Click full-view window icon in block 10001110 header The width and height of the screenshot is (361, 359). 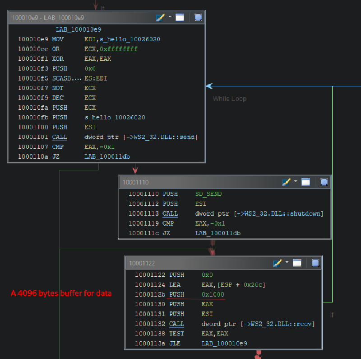(305, 182)
